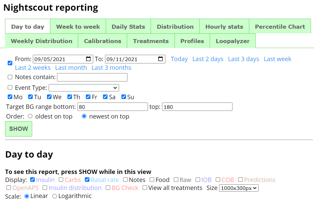Enable Insulin distribution checkbox
This screenshot has height=206, width=314.
[45, 188]
